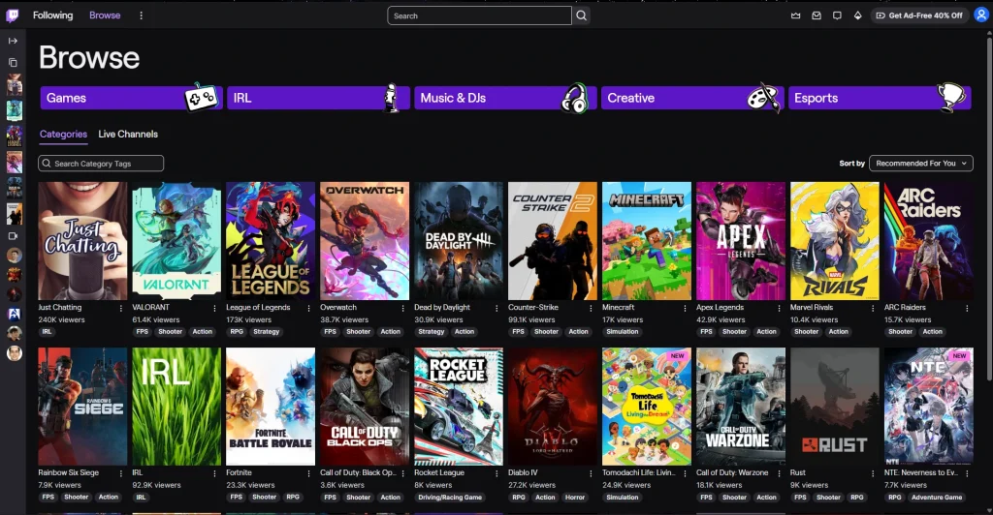Open the NTE Neverness cover thumbnail
Screen dimensions: 993x515
928,407
